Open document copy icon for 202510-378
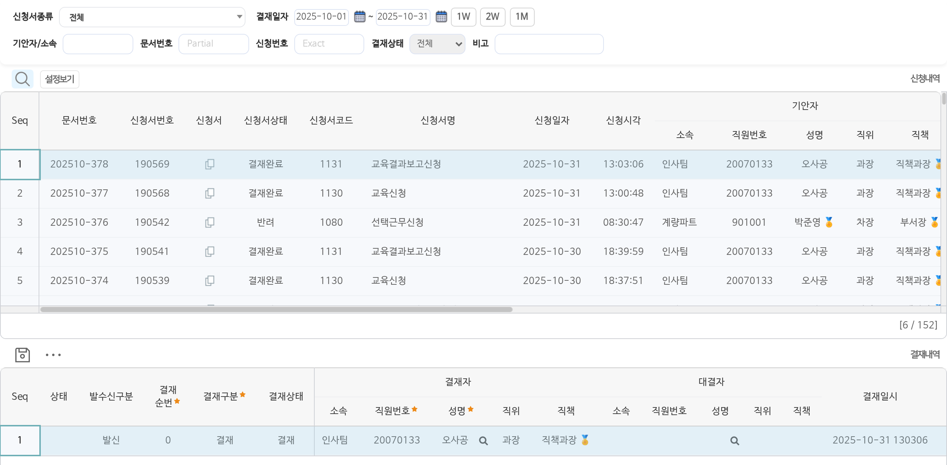The image size is (947, 465). [x=209, y=164]
